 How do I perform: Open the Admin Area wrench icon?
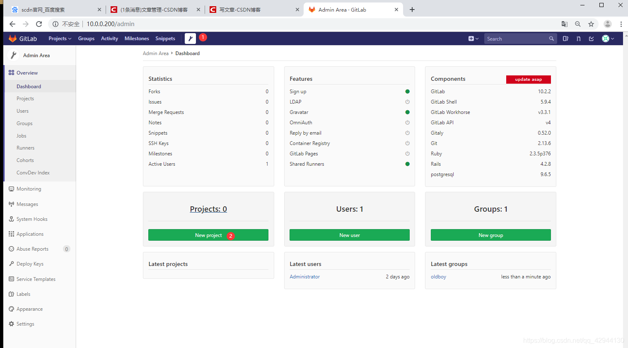190,39
